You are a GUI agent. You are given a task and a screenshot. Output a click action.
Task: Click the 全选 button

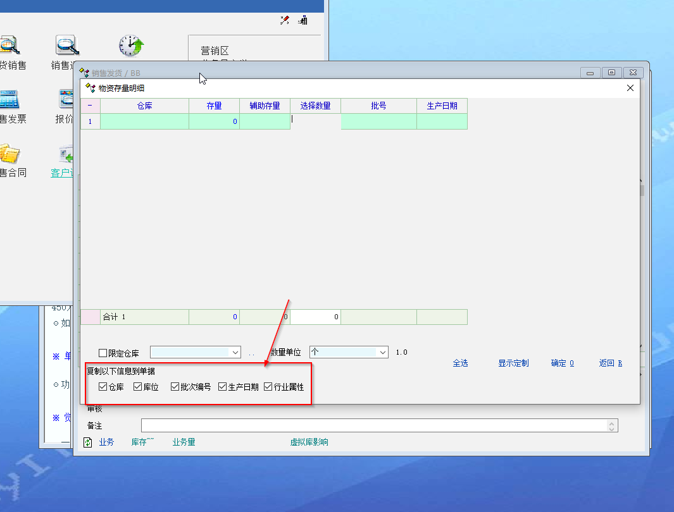[x=460, y=363]
